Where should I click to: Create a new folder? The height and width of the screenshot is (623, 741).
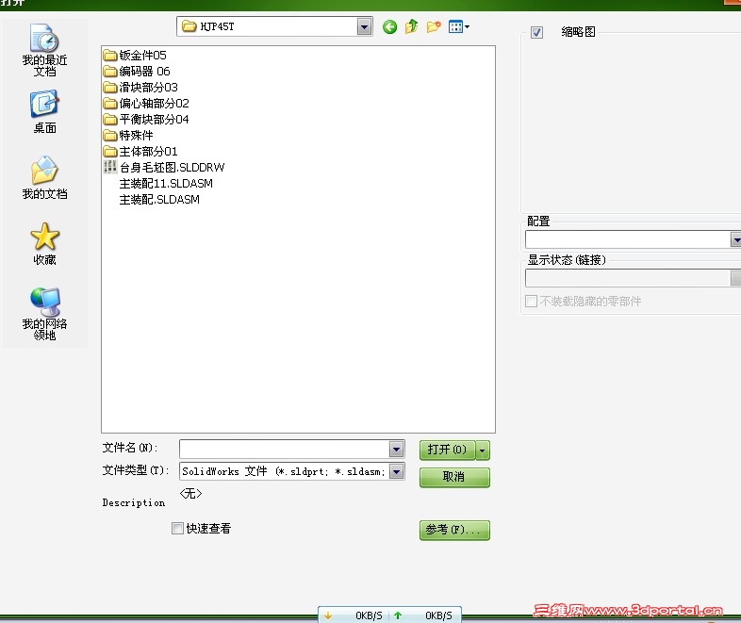(x=434, y=26)
